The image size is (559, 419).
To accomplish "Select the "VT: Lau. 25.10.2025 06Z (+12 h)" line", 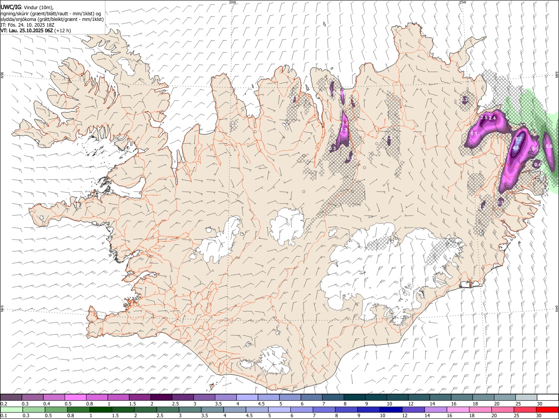I will point(36,31).
